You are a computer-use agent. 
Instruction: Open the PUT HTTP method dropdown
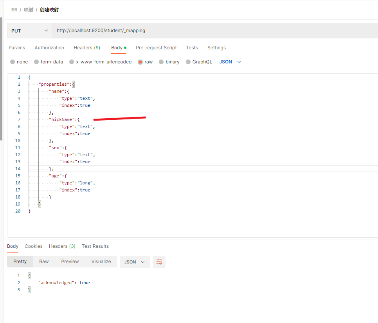click(29, 31)
